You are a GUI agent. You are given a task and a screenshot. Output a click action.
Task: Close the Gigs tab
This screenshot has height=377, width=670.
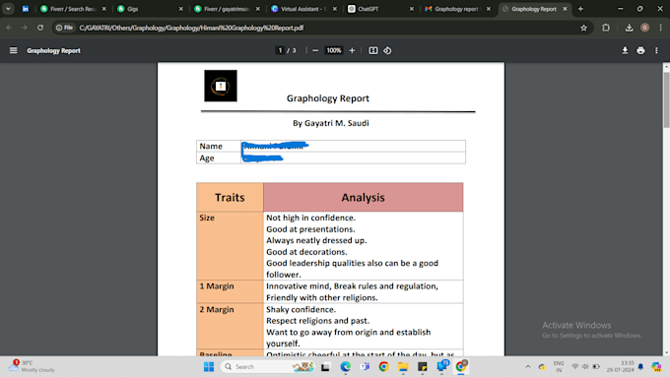click(180, 9)
